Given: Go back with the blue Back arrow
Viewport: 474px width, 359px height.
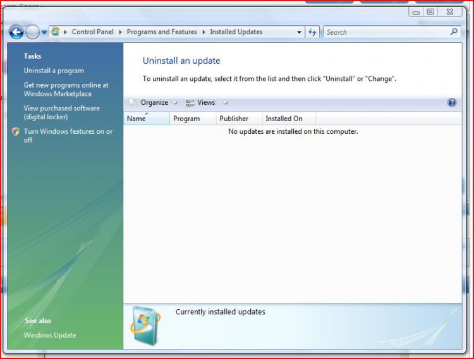Looking at the screenshot, I should (16, 32).
